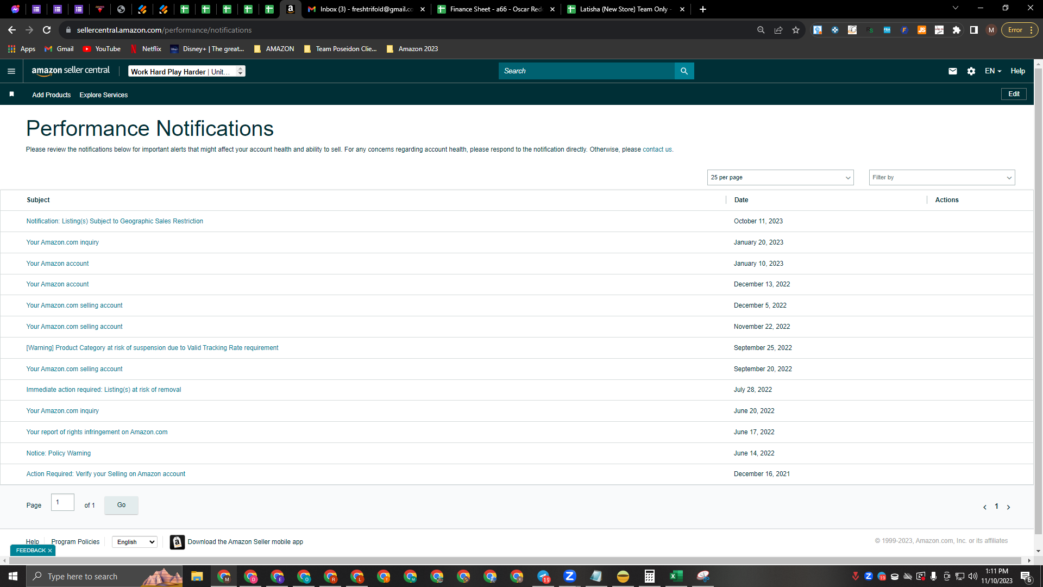Click the page number input box
Viewport: 1043px width, 587px height.
coord(62,503)
